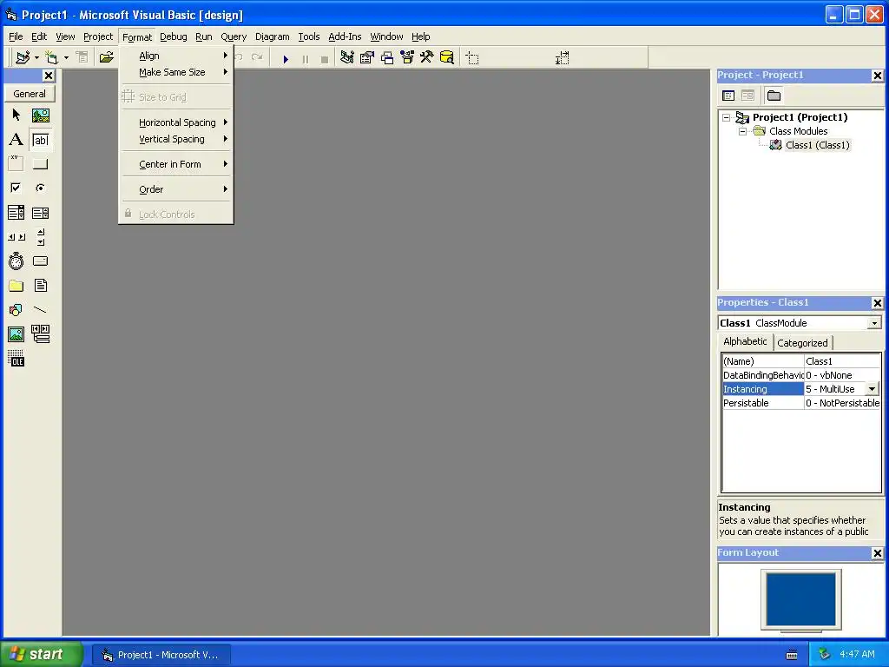
Task: Select the DriveListBox control tool
Action: pos(40,261)
